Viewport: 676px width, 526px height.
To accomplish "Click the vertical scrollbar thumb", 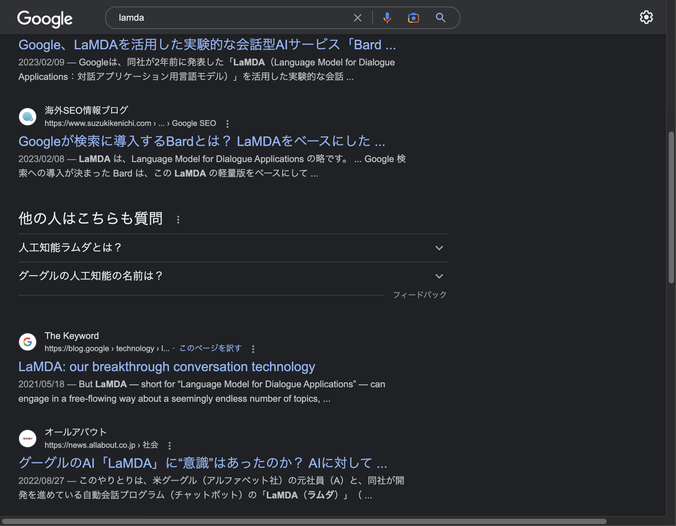I will [x=671, y=207].
